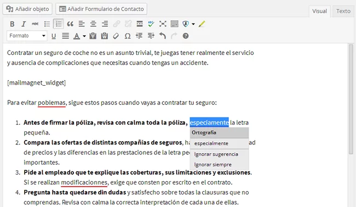This screenshot has width=356, height=207.
Task: Click 'Compara las ofertas de distintas compañías'
Action: tap(85, 143)
